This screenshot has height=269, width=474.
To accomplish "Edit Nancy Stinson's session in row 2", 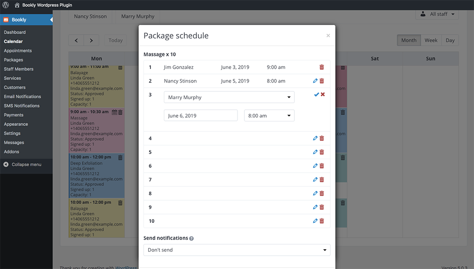I will click(315, 81).
